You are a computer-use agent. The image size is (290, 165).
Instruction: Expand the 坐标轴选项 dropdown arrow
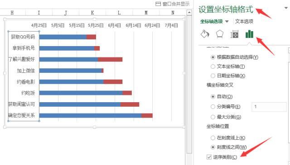point(227,21)
